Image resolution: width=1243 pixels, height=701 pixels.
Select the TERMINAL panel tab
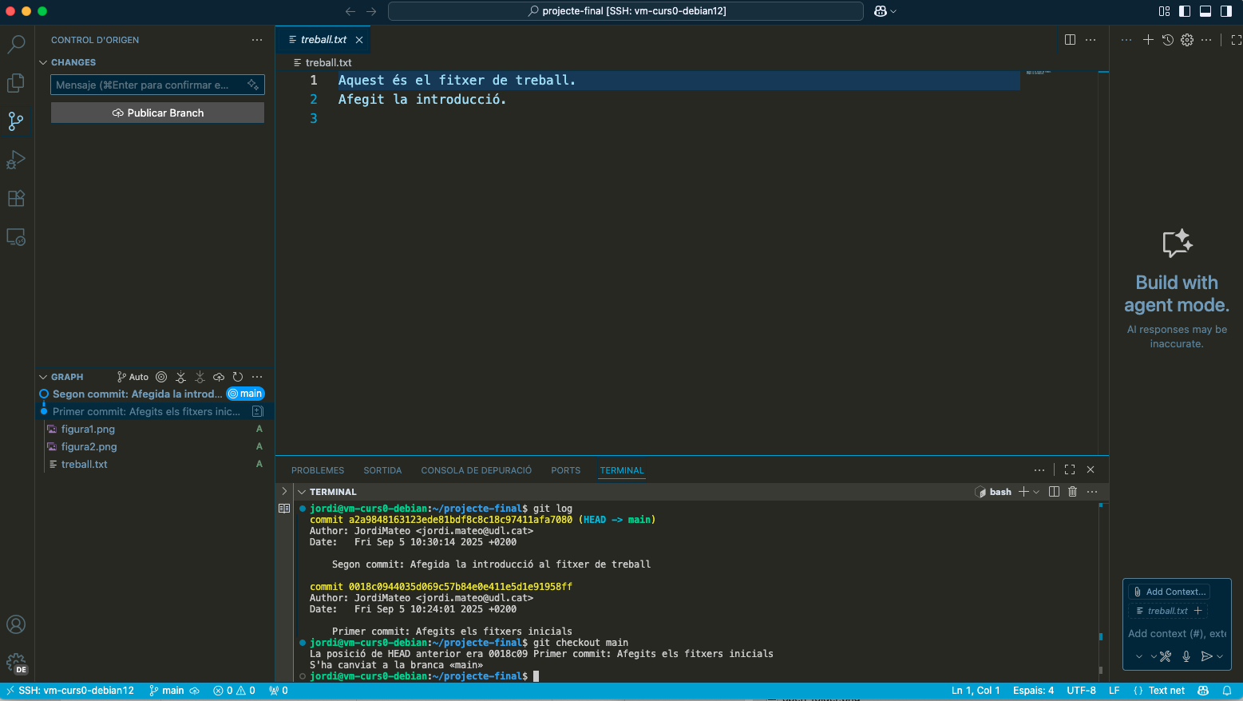[x=622, y=470]
